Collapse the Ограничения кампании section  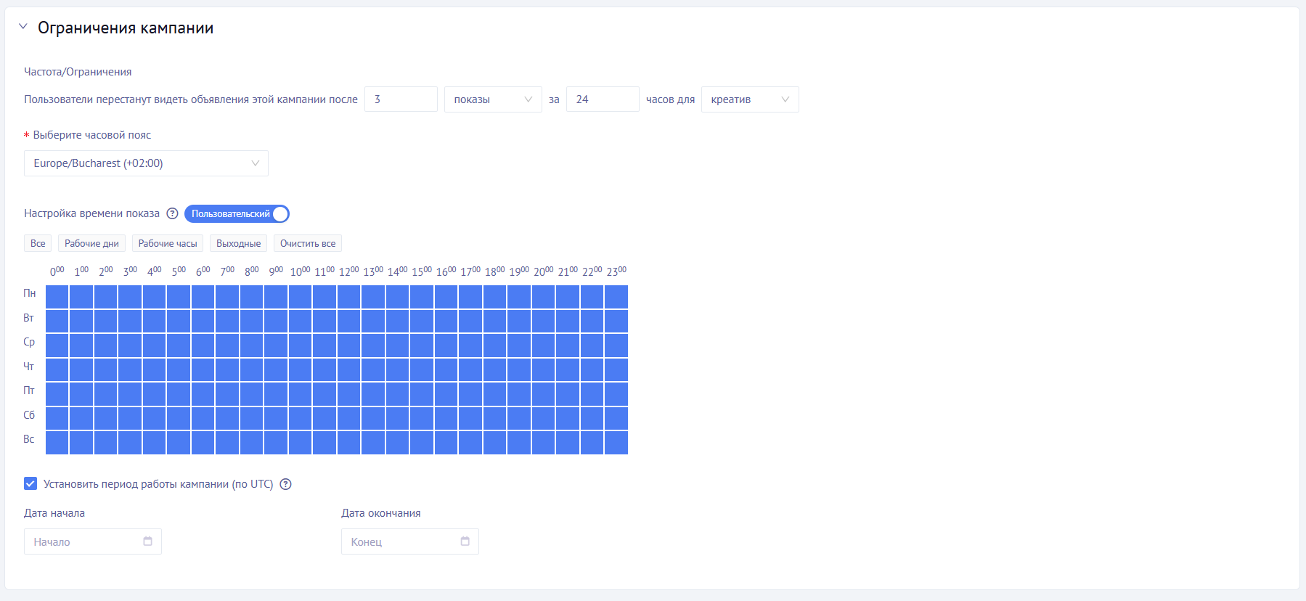click(x=23, y=27)
